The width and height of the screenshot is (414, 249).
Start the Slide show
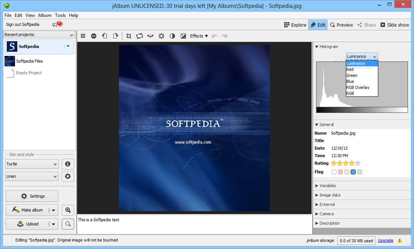coord(394,25)
